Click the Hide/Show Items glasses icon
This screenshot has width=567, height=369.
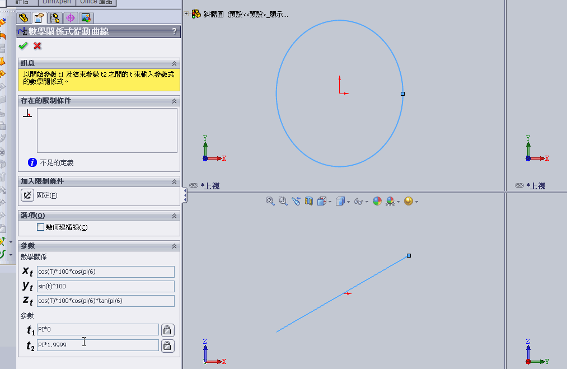[x=358, y=201]
